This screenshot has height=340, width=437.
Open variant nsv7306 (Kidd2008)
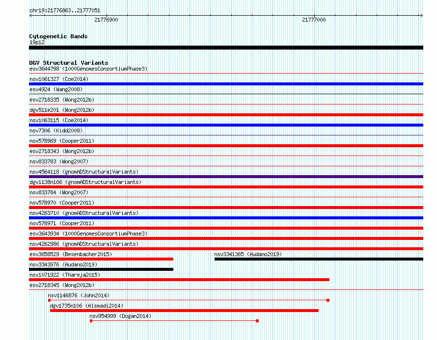(56, 131)
